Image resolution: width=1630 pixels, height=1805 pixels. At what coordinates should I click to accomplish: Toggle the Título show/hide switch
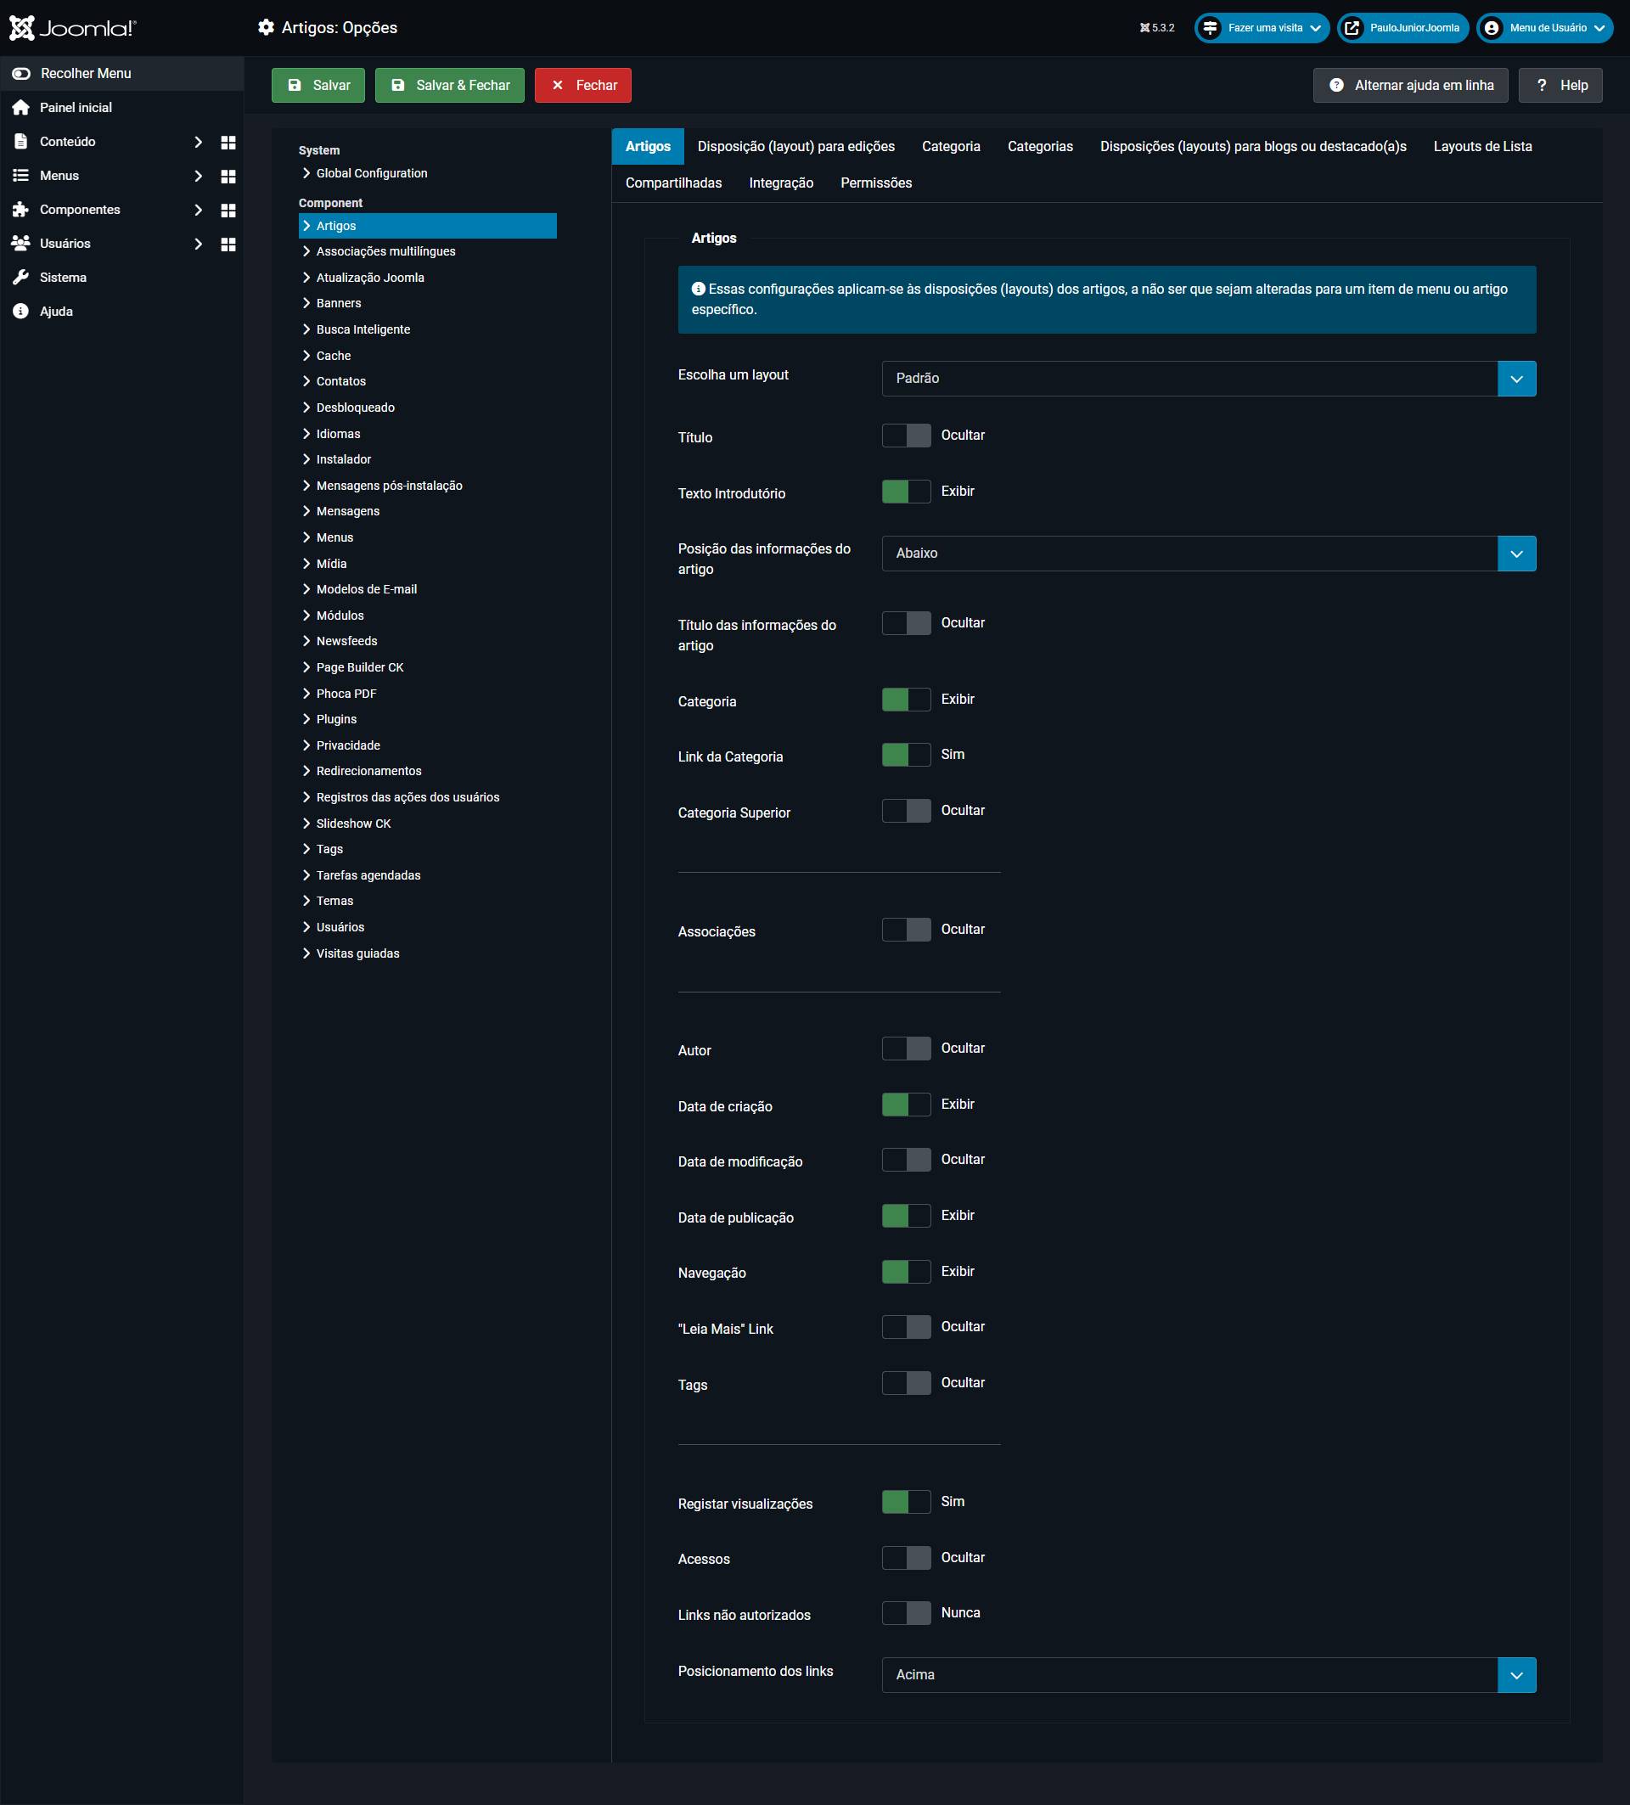[x=906, y=436]
